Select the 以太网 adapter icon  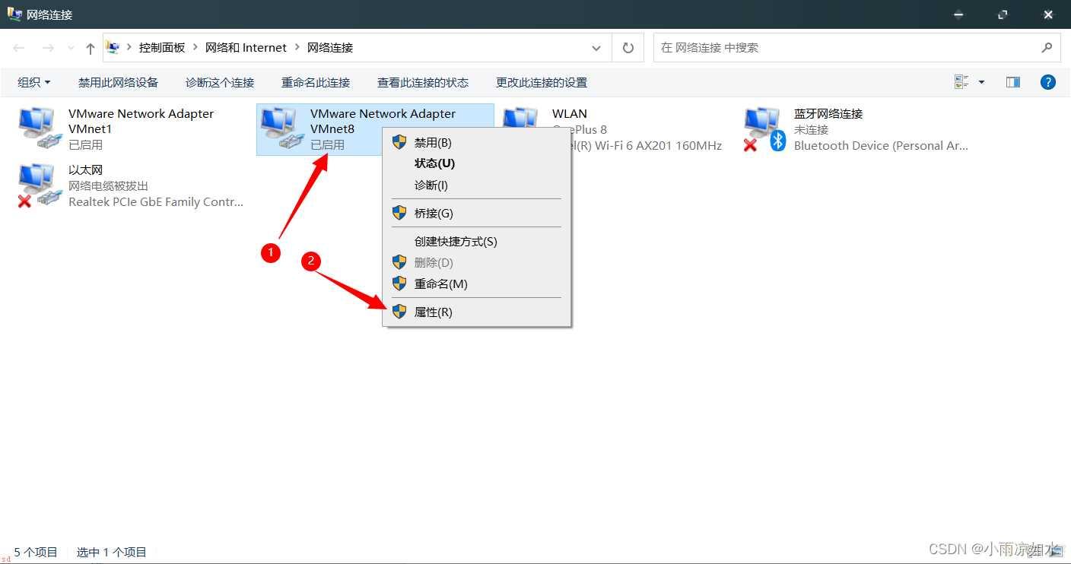[x=40, y=186]
